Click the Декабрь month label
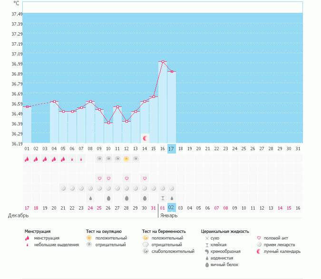The height and width of the screenshot is (279, 321). 18,216
